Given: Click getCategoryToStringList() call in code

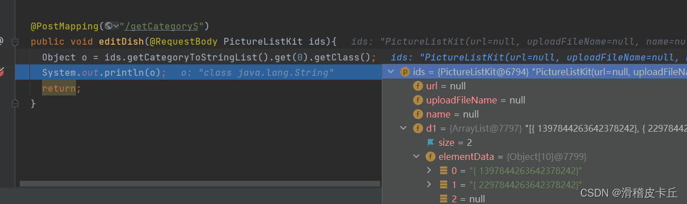Looking at the screenshot, I should tap(195, 57).
